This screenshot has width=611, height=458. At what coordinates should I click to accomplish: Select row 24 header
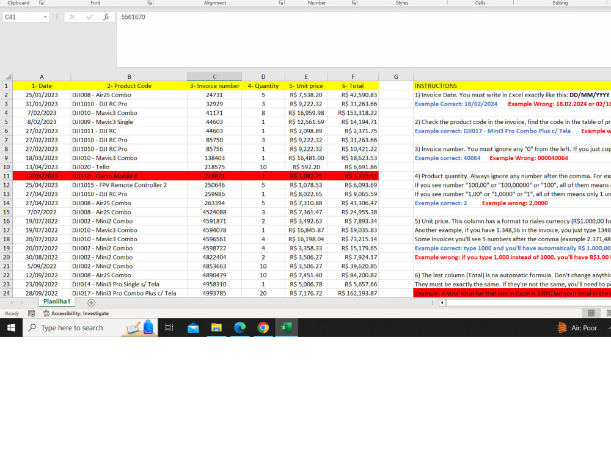click(6, 293)
